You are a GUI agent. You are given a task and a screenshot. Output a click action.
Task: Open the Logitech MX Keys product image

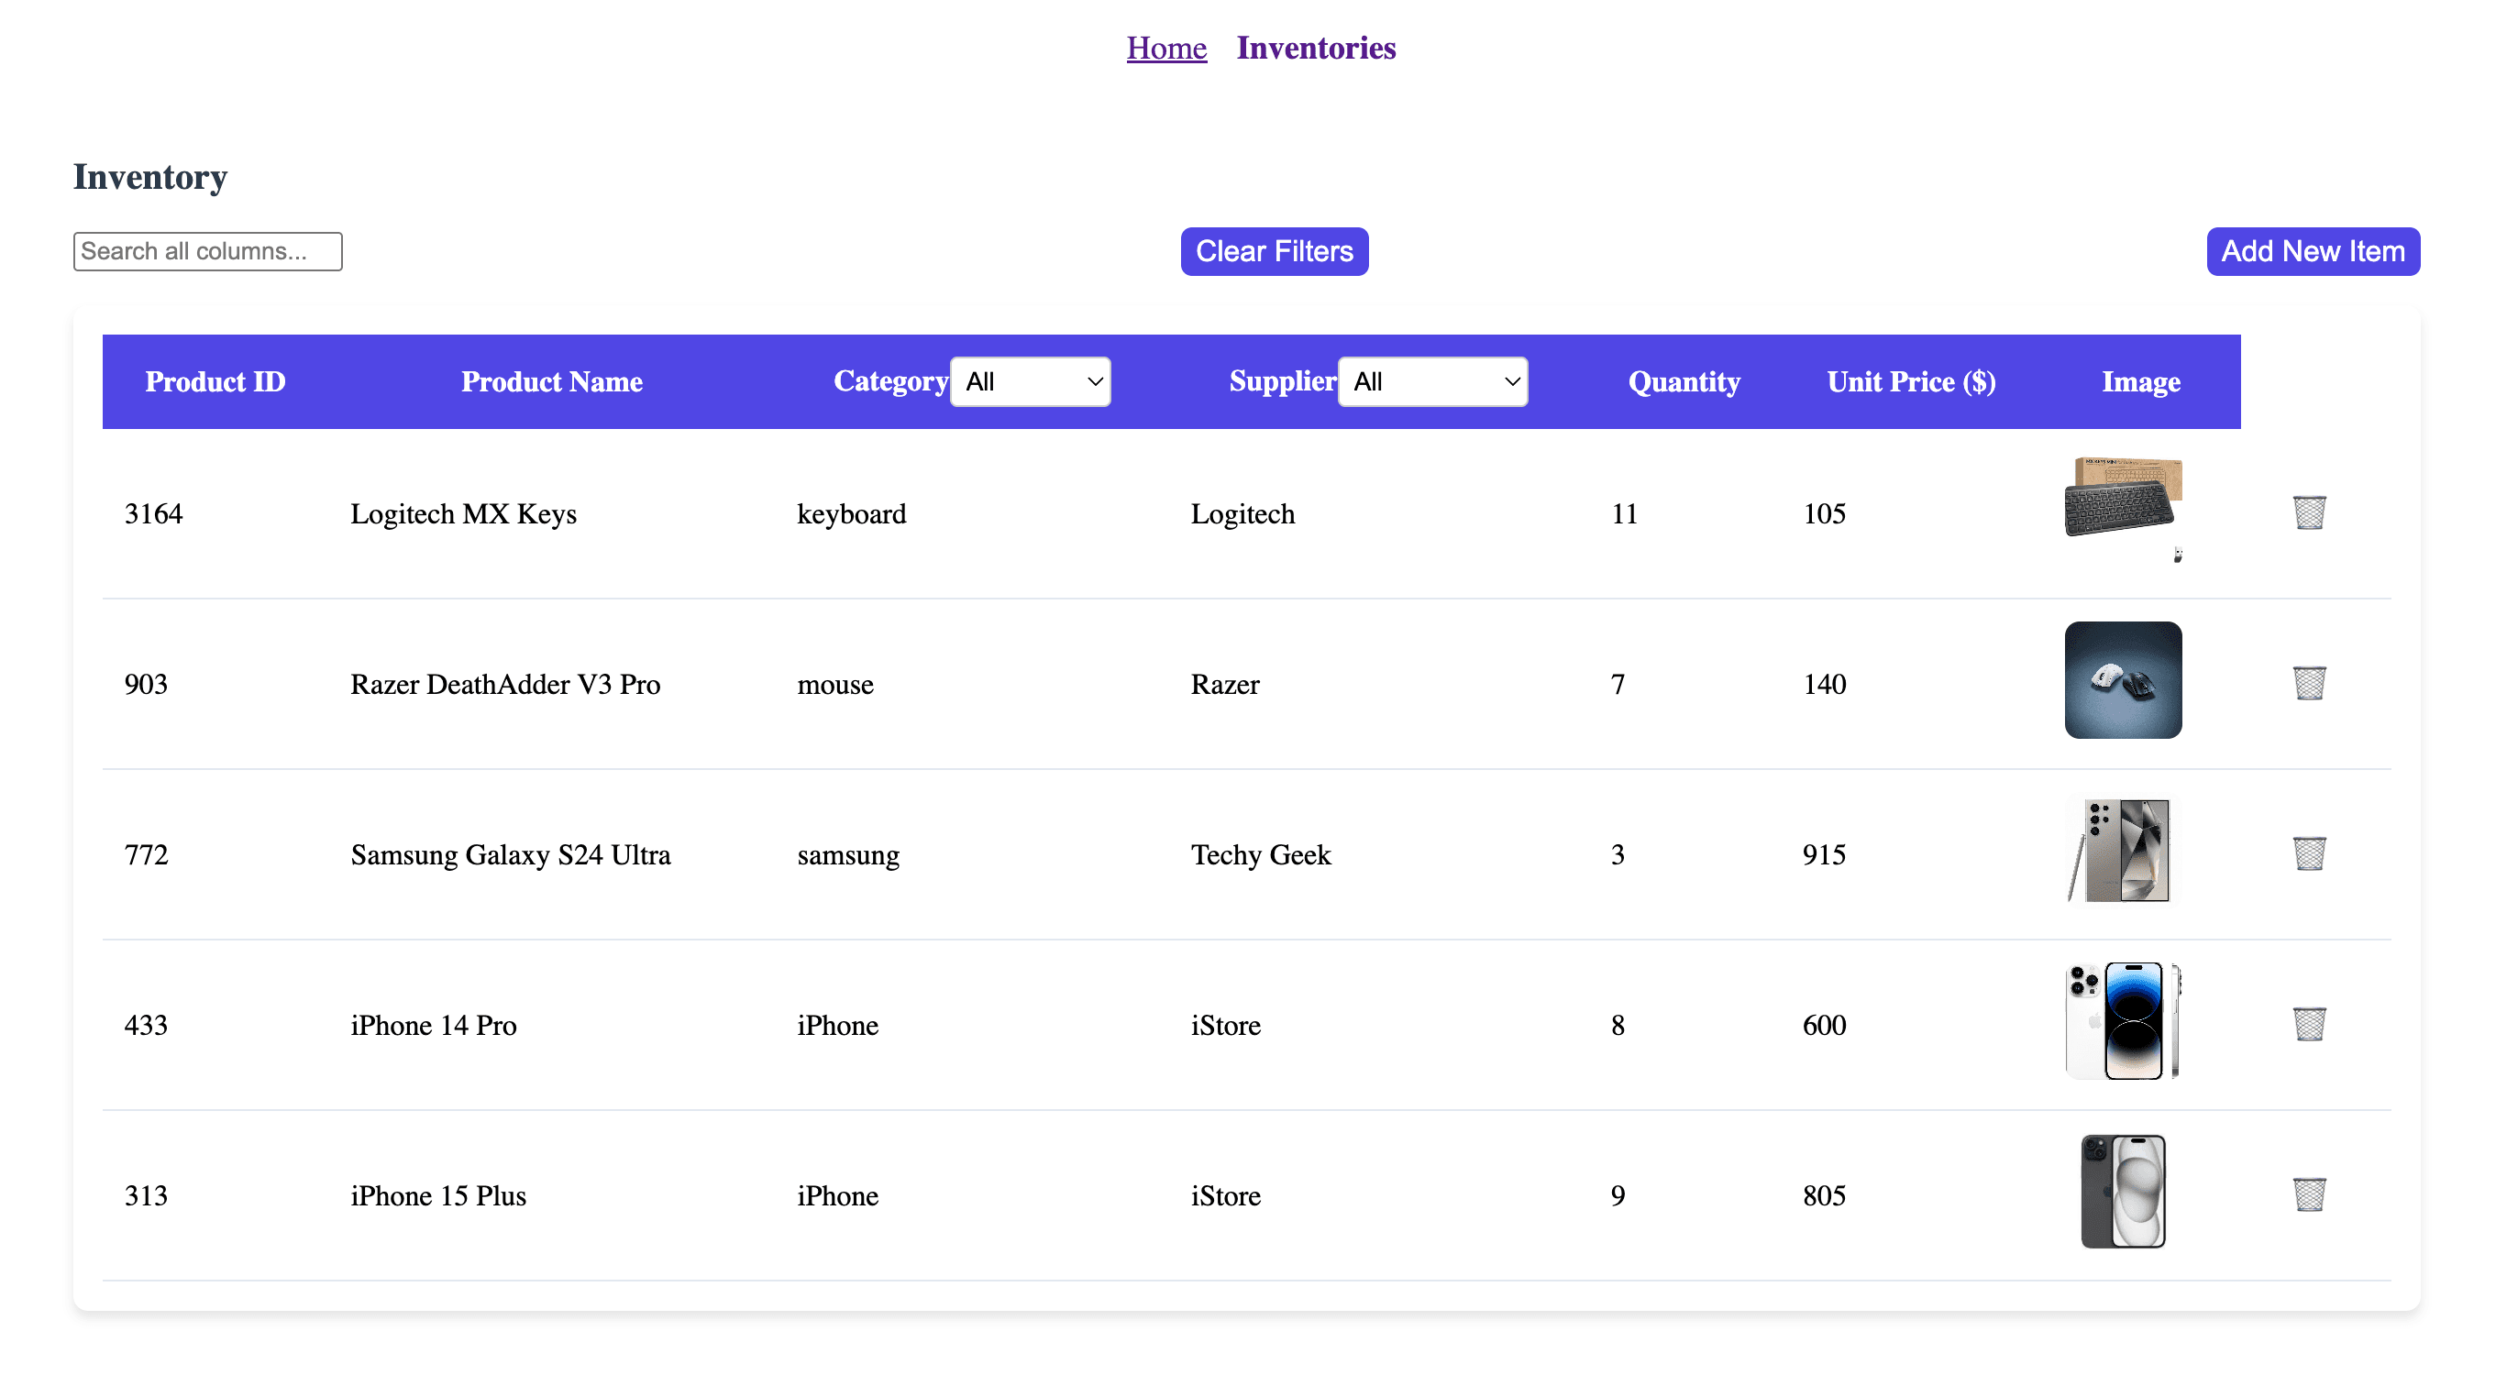pyautogui.click(x=2123, y=511)
